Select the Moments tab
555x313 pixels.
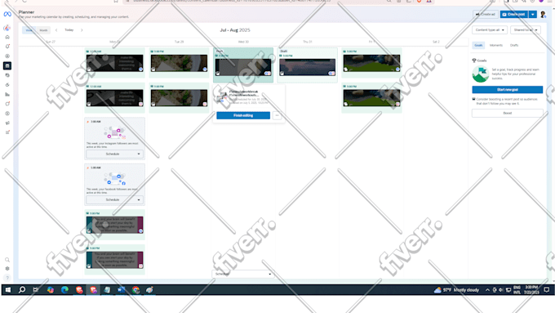pyautogui.click(x=496, y=46)
